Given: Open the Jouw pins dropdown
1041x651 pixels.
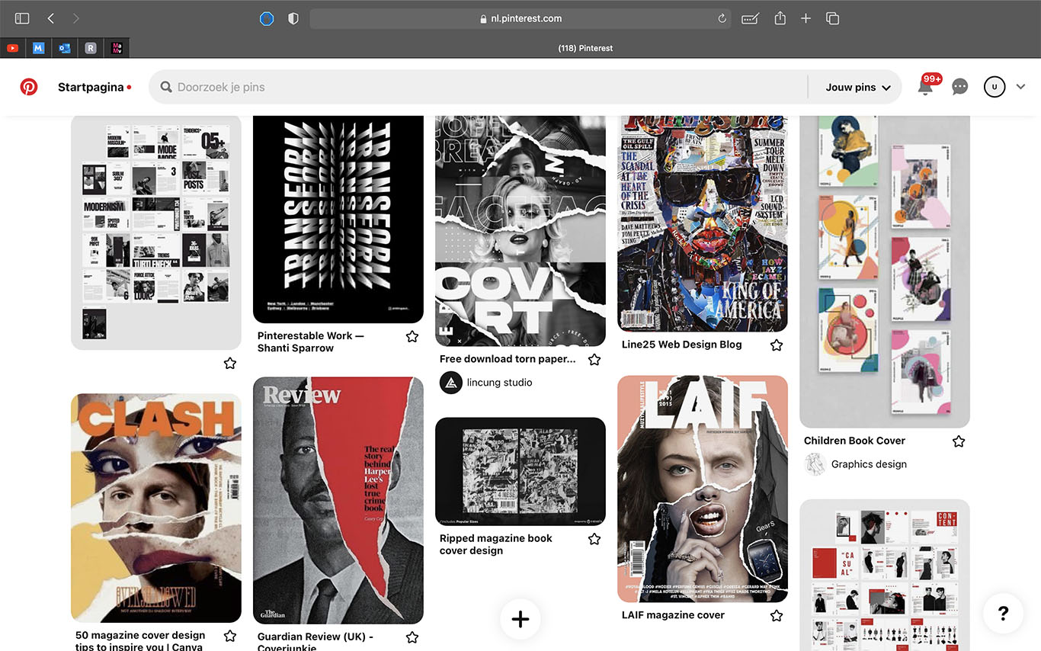Looking at the screenshot, I should [x=858, y=87].
